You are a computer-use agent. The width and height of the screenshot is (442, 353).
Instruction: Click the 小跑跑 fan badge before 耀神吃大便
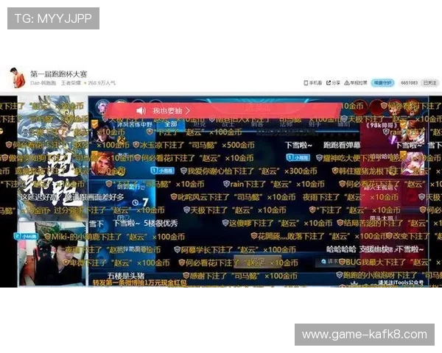[298, 157]
